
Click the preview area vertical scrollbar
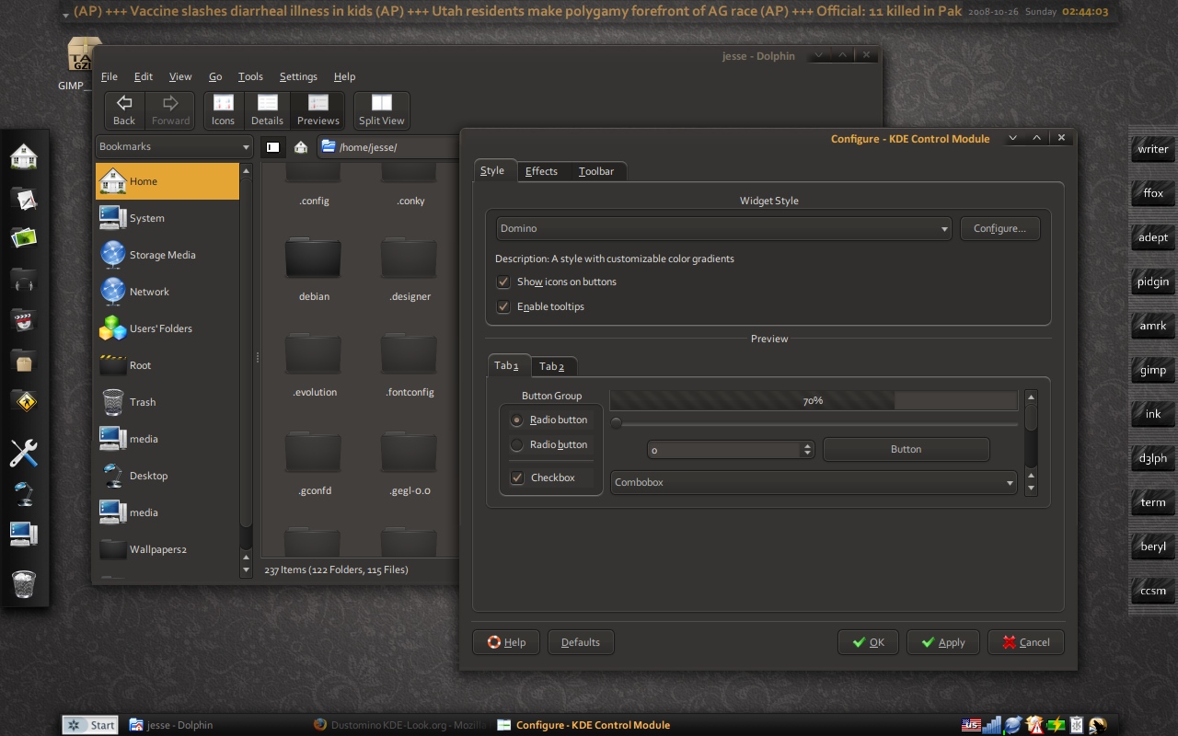click(1031, 443)
